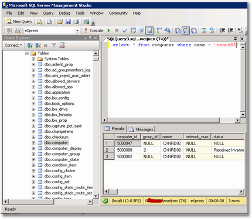Expand dbo.computer table node

click(x=33, y=143)
